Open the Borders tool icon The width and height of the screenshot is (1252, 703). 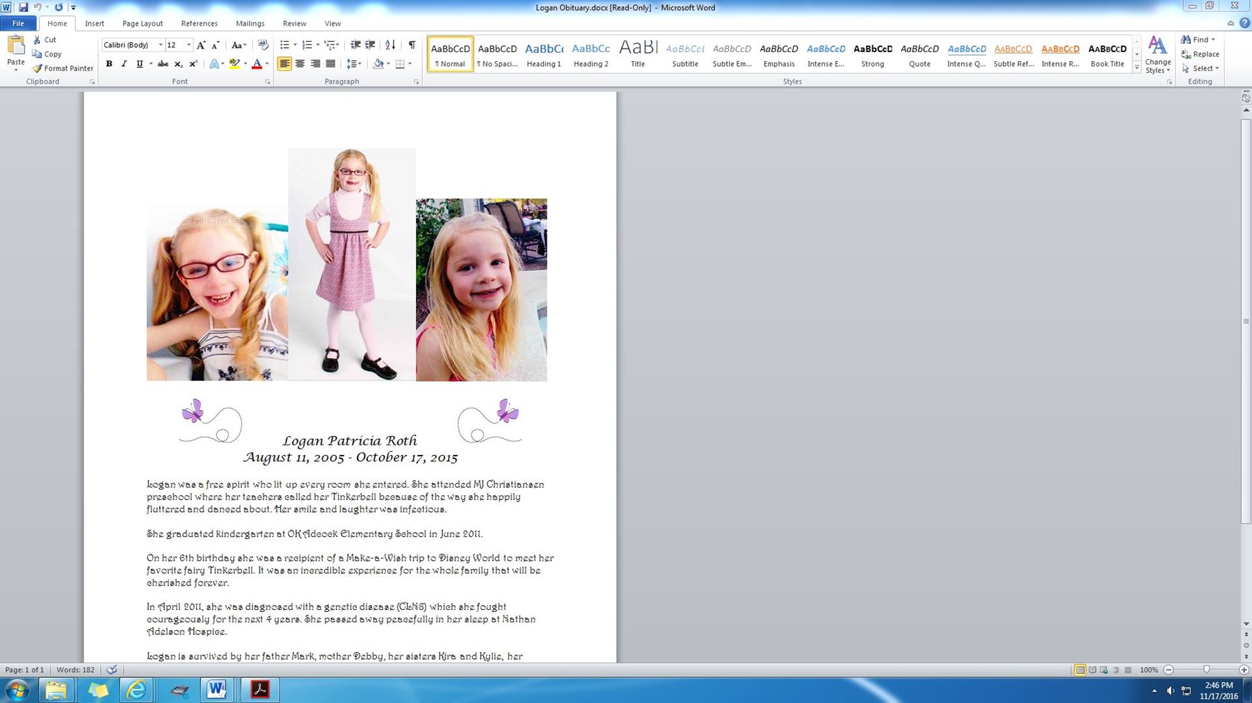[401, 64]
